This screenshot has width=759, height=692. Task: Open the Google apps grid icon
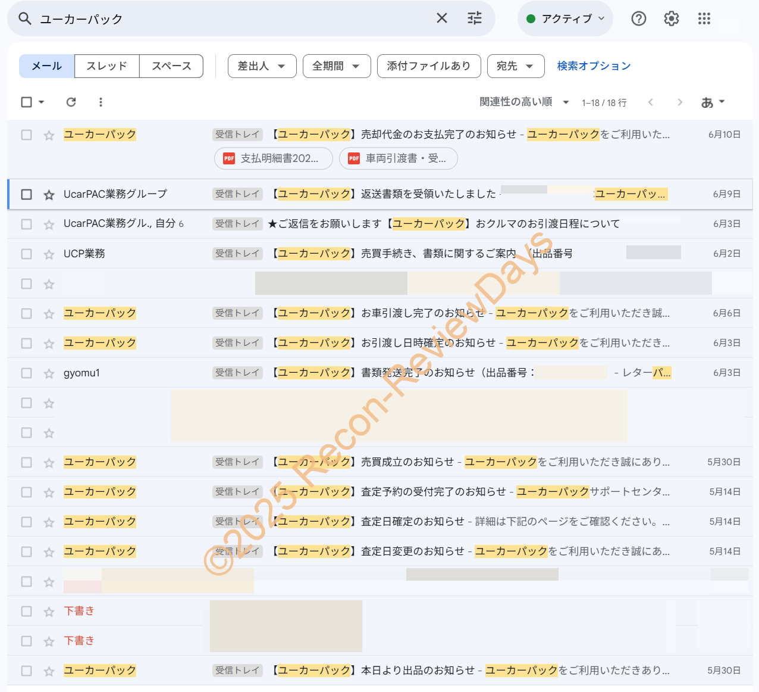(704, 19)
